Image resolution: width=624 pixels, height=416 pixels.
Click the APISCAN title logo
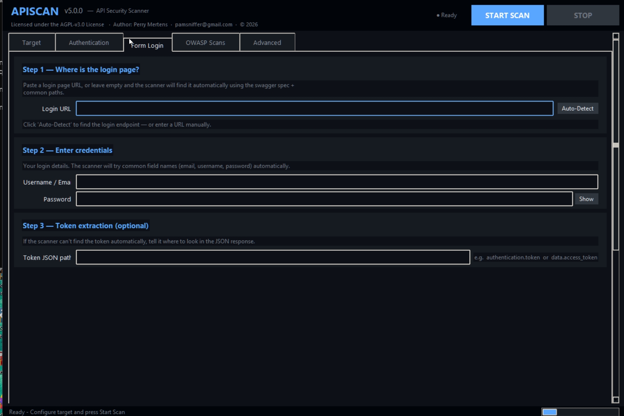[35, 11]
